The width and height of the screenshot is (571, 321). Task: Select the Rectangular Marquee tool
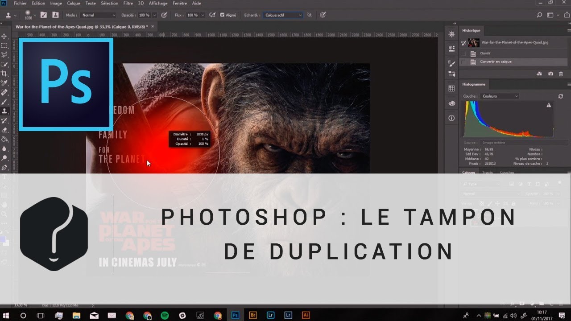pos(4,45)
